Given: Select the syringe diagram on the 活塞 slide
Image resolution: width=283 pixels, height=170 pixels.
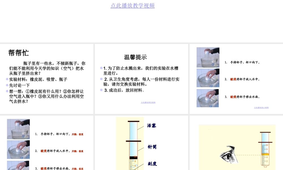Looking at the screenshot, I should 133,144.
